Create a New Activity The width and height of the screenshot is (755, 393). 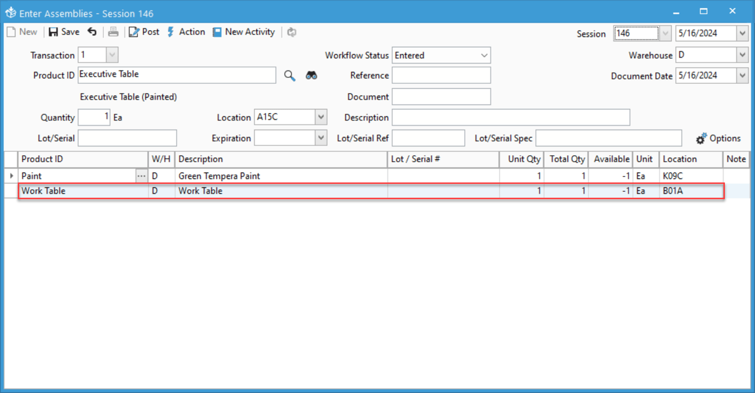(244, 32)
